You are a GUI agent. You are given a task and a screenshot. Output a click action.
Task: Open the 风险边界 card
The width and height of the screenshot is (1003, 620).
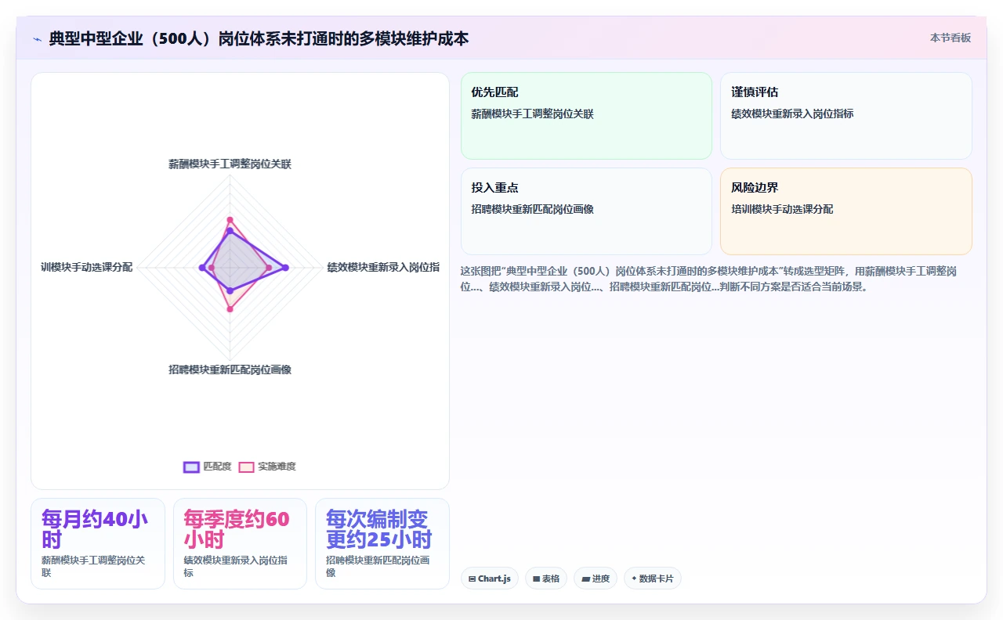pos(846,211)
